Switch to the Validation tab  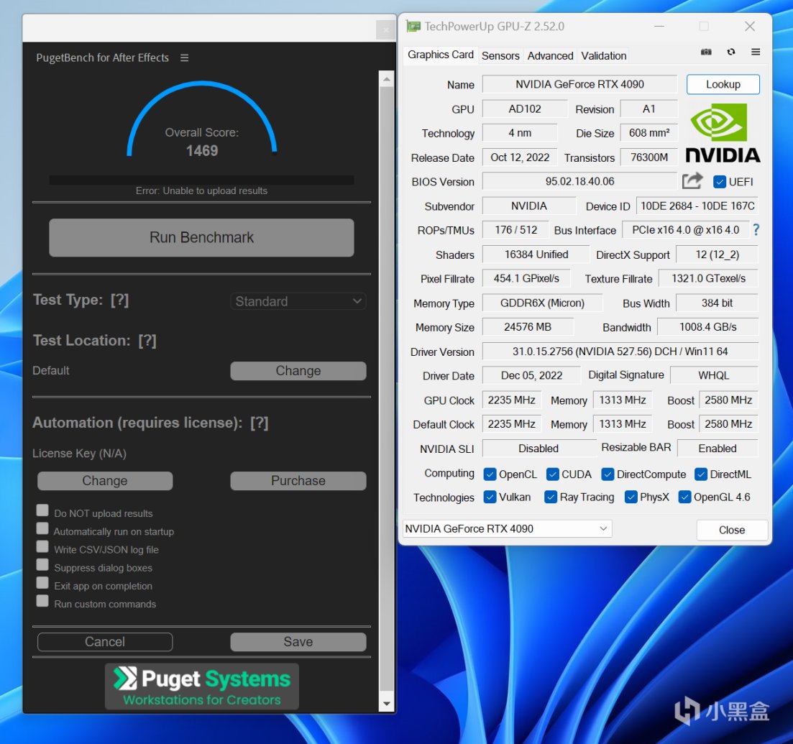coord(603,55)
